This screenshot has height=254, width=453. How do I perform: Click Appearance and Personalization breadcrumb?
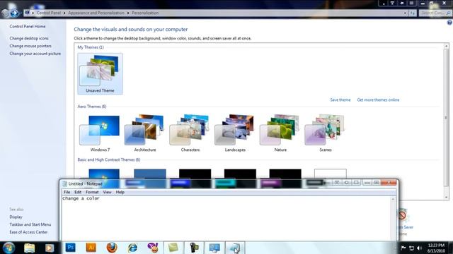point(96,13)
